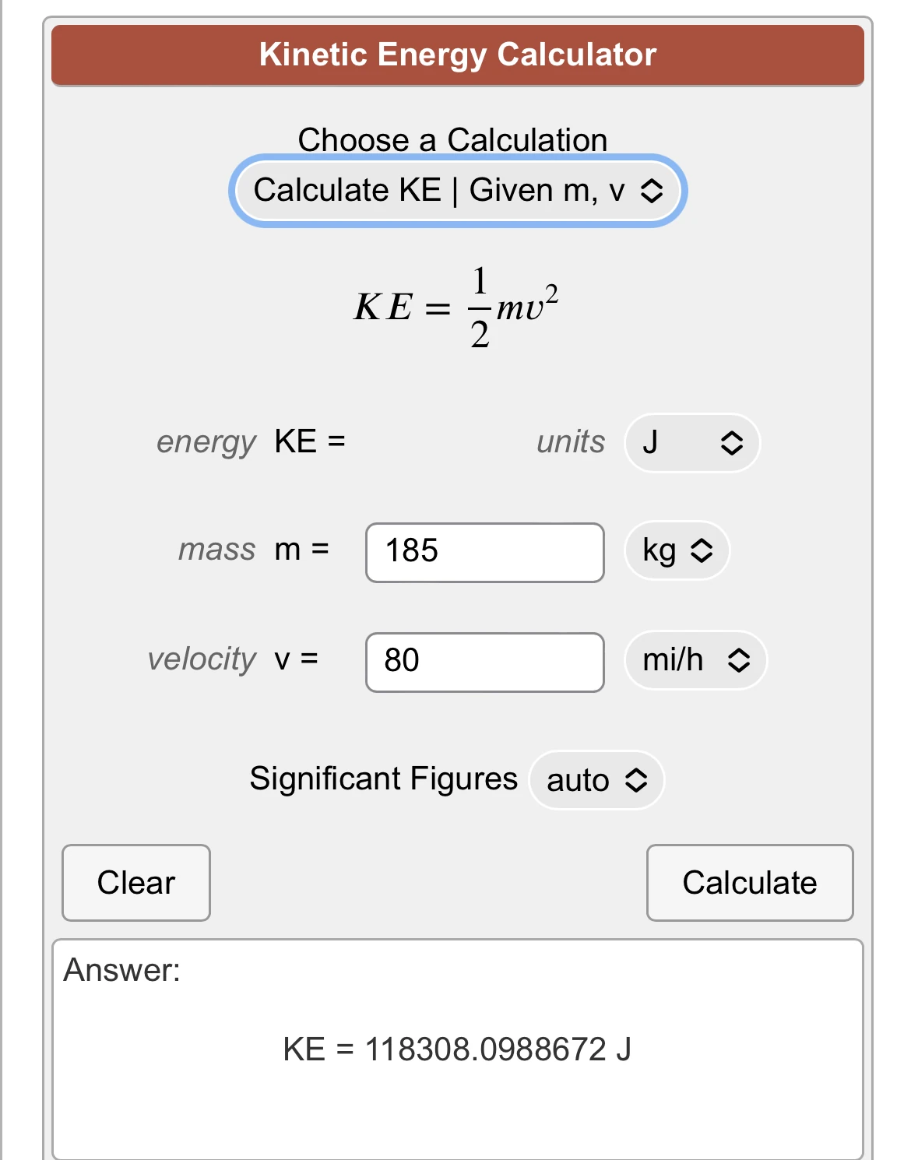
Task: Click the italic units label
Action: [x=571, y=441]
